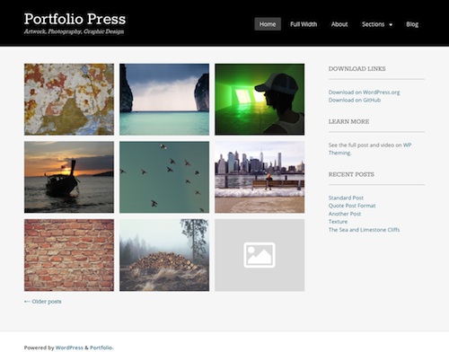Open the foggy log pile thumbnail
The height and width of the screenshot is (352, 449).
coord(164,255)
